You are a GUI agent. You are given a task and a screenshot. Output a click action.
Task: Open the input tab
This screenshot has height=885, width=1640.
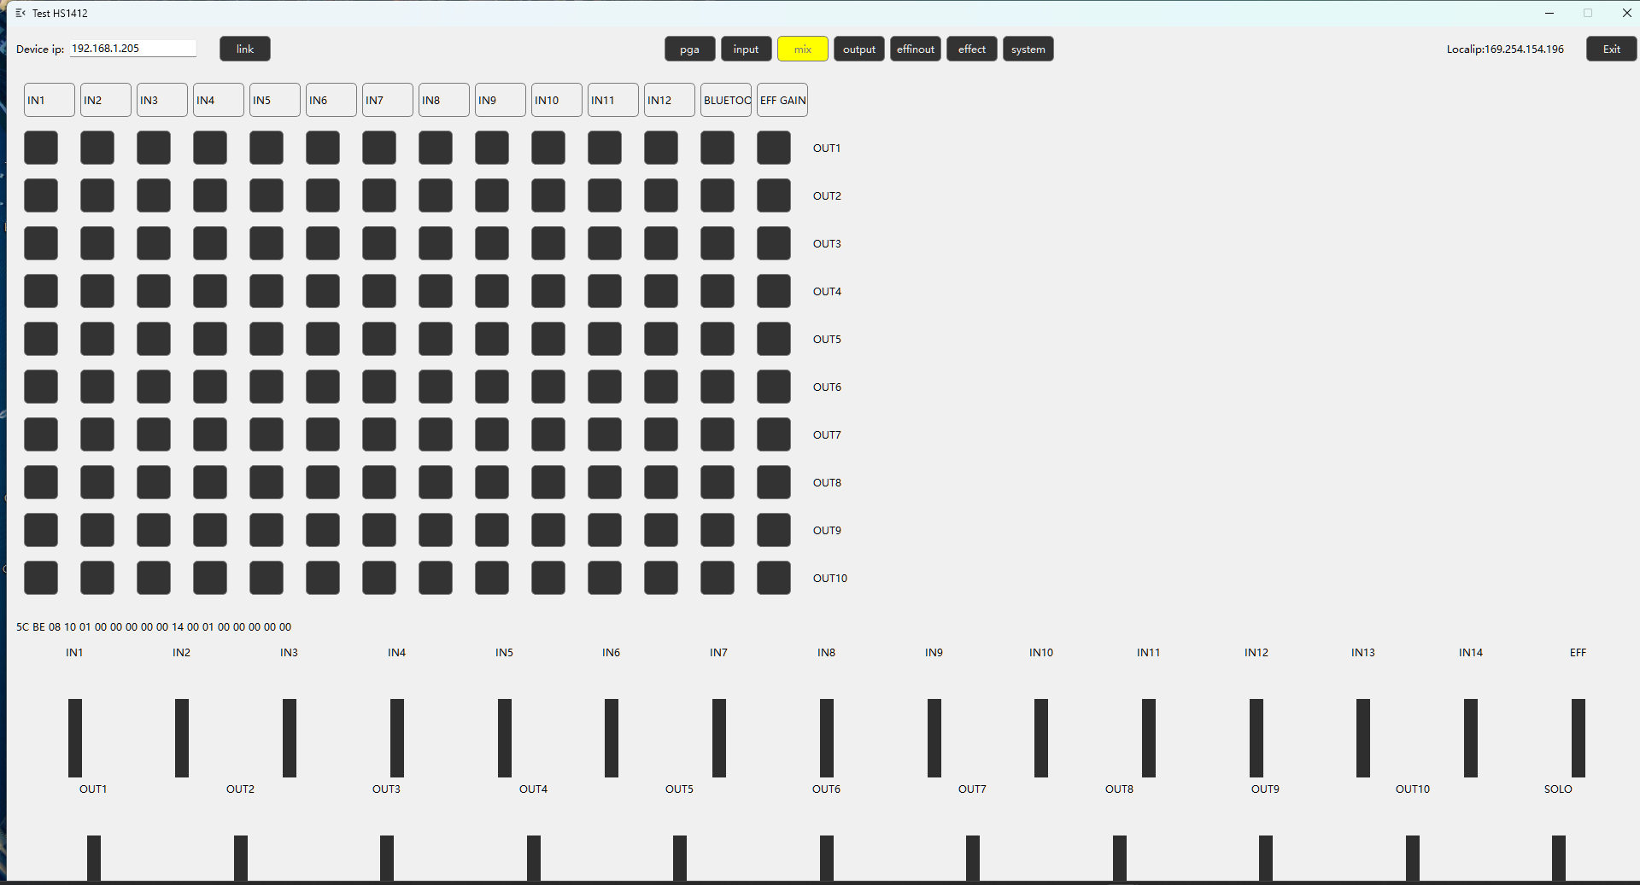tap(746, 49)
